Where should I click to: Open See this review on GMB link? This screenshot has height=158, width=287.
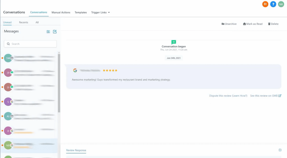pos(266,96)
